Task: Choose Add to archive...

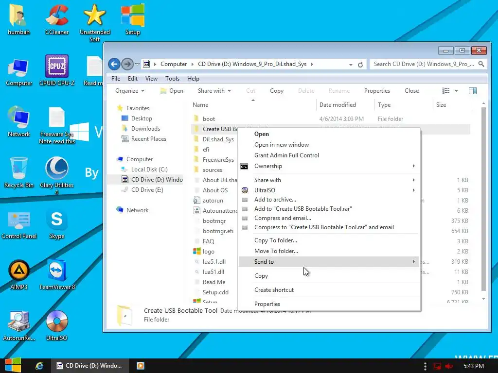Action: 329,200
